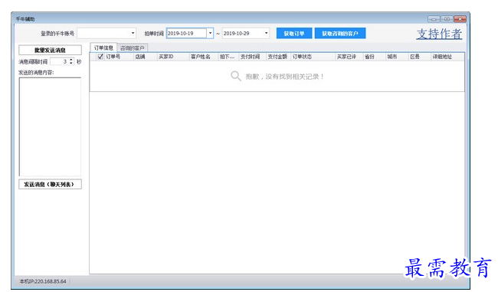
Task: Click the 批量发送消息 button
Action: pyautogui.click(x=50, y=51)
